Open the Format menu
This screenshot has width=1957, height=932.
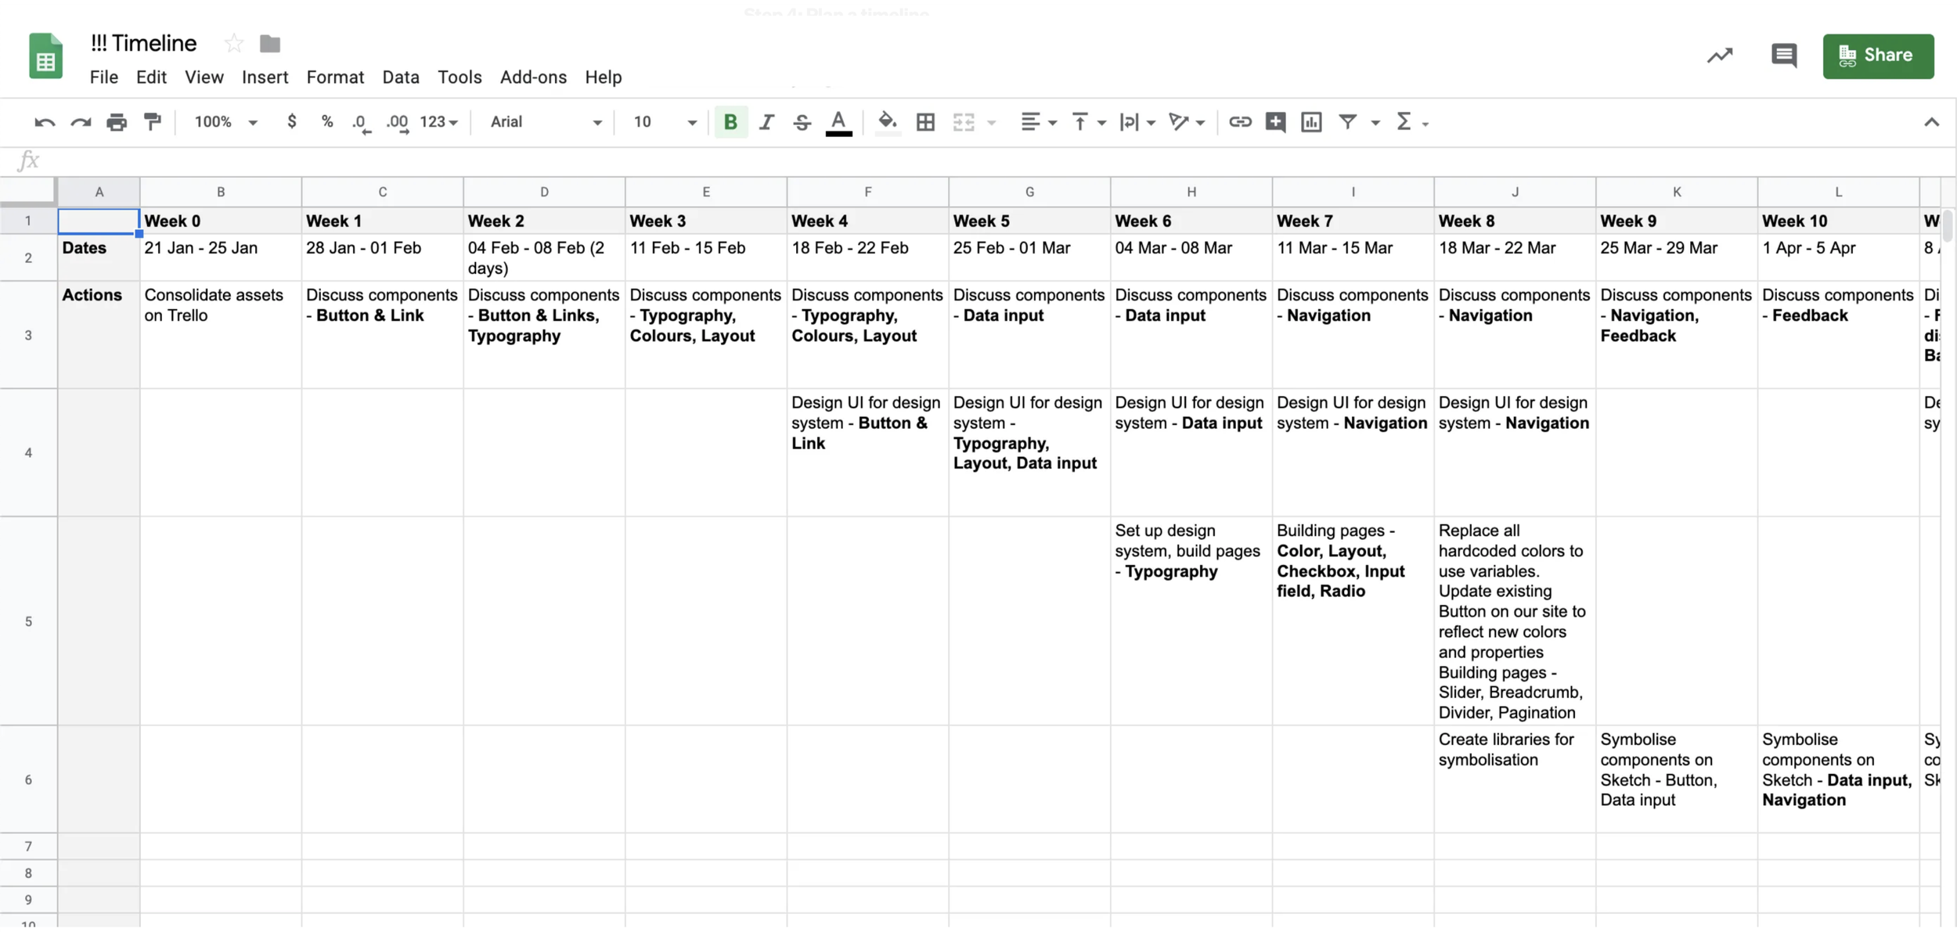335,77
